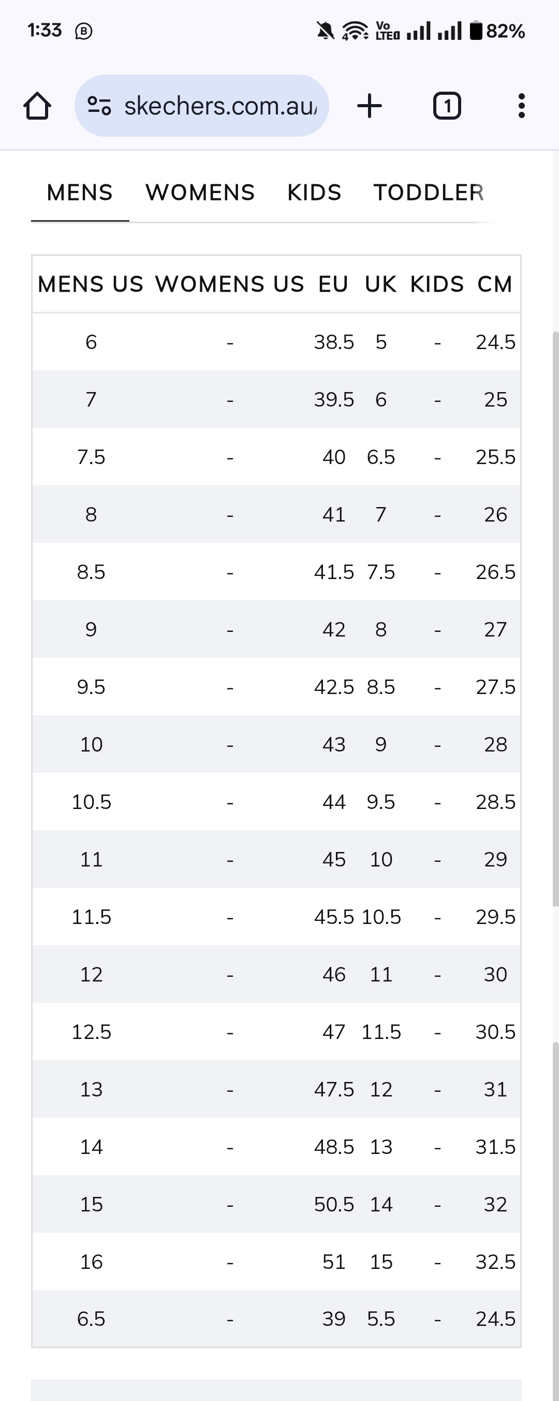
Task: Tap the clock showing 1:33
Action: click(x=45, y=30)
